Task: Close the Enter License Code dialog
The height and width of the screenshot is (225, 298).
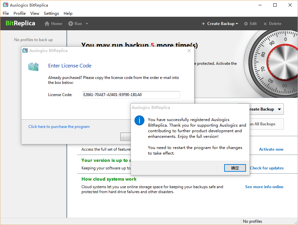Action: 189,51
